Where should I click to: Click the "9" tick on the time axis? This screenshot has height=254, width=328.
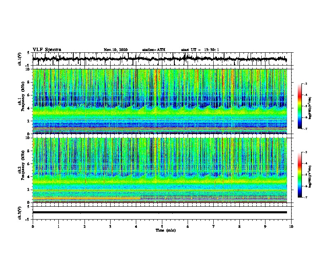pyautogui.click(x=265, y=227)
